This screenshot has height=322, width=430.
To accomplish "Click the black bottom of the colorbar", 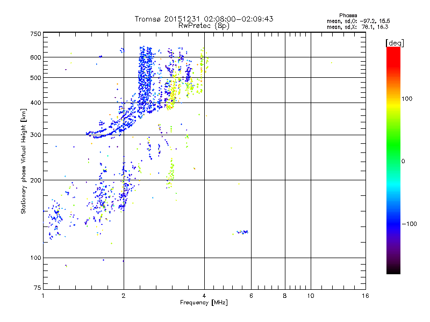I will click(x=393, y=270).
